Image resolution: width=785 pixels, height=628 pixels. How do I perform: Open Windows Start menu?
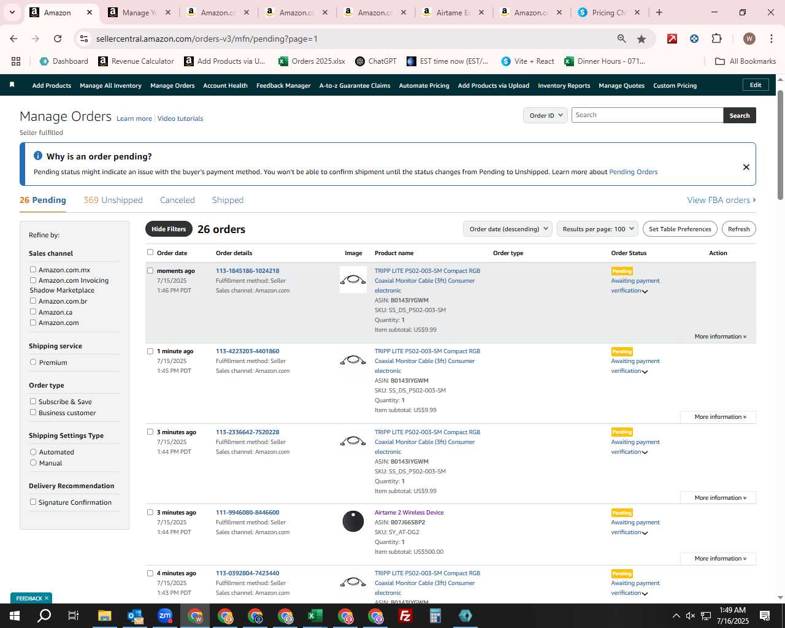pyautogui.click(x=14, y=616)
